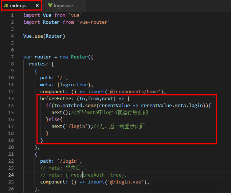Click 'meta: {login:true}' line
The height and width of the screenshot is (193, 231).
[x=66, y=85]
